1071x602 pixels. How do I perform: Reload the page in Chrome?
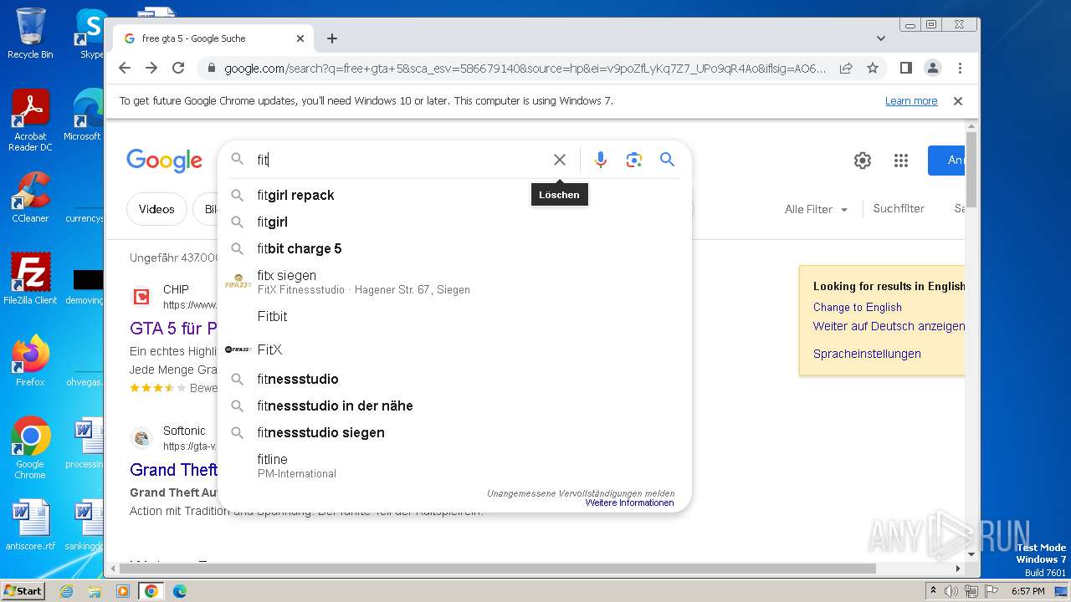(178, 68)
